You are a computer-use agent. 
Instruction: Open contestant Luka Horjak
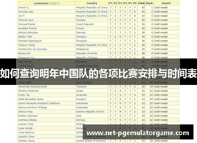pos(26,128)
